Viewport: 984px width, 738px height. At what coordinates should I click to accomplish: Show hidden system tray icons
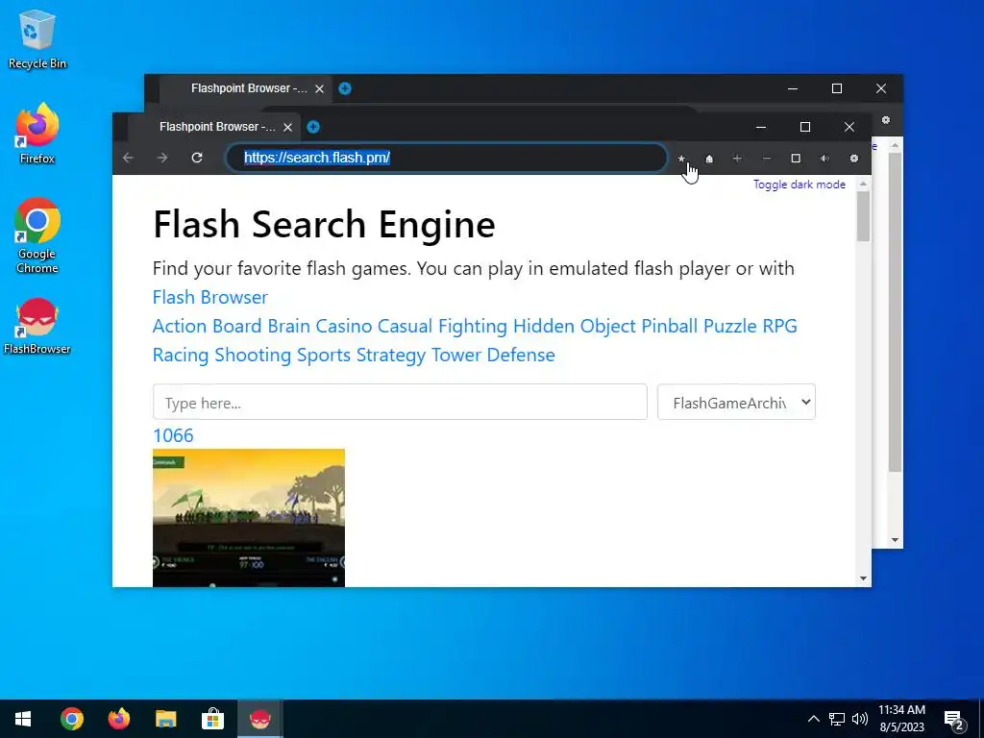click(813, 719)
